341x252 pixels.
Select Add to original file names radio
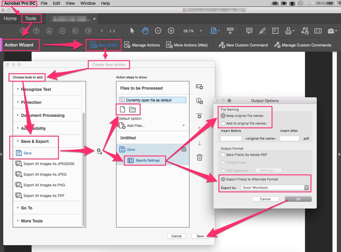coord(223,123)
